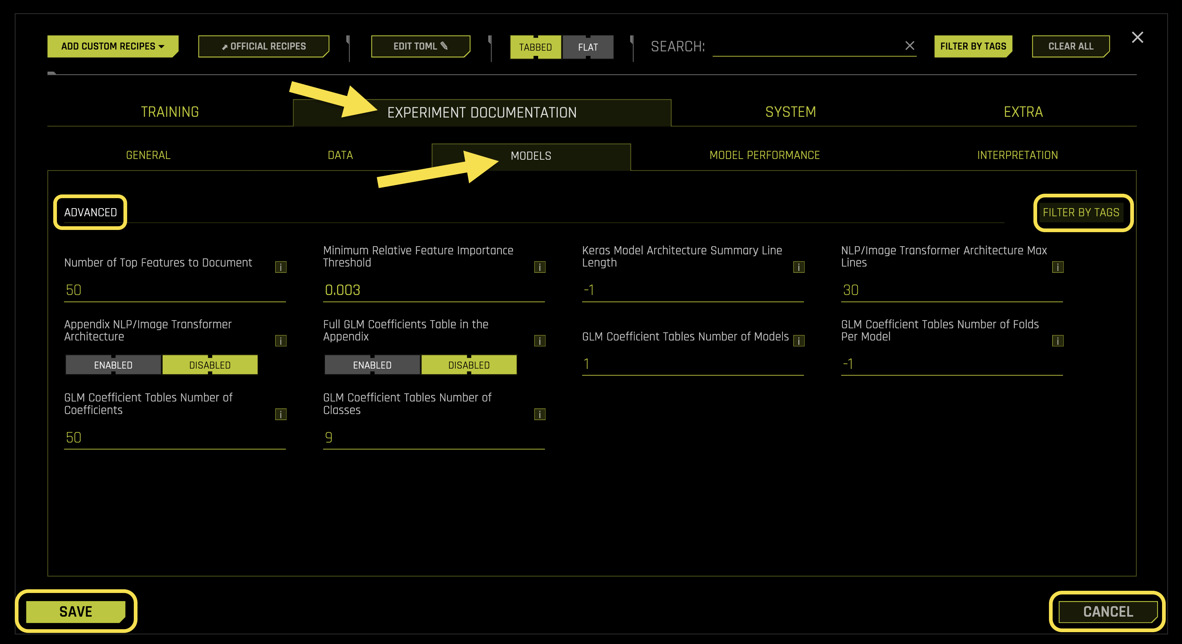
Task: Switch settings view to Flat
Action: [x=588, y=47]
